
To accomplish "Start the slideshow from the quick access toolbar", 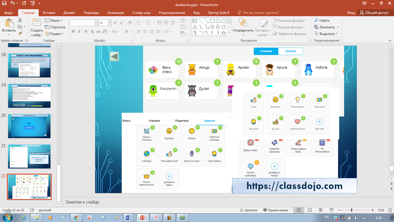I will tap(32, 4).
